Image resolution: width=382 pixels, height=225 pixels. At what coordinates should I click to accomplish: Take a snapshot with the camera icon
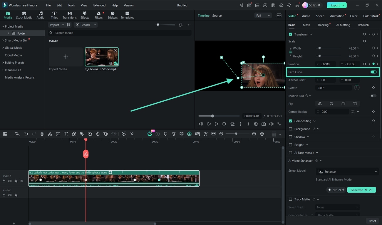point(264,124)
